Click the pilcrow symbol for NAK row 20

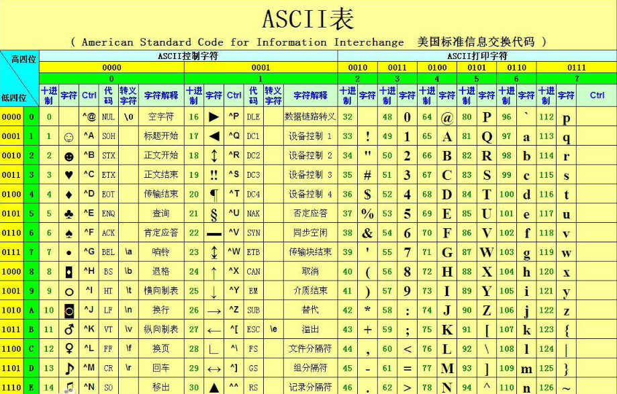pyautogui.click(x=213, y=195)
